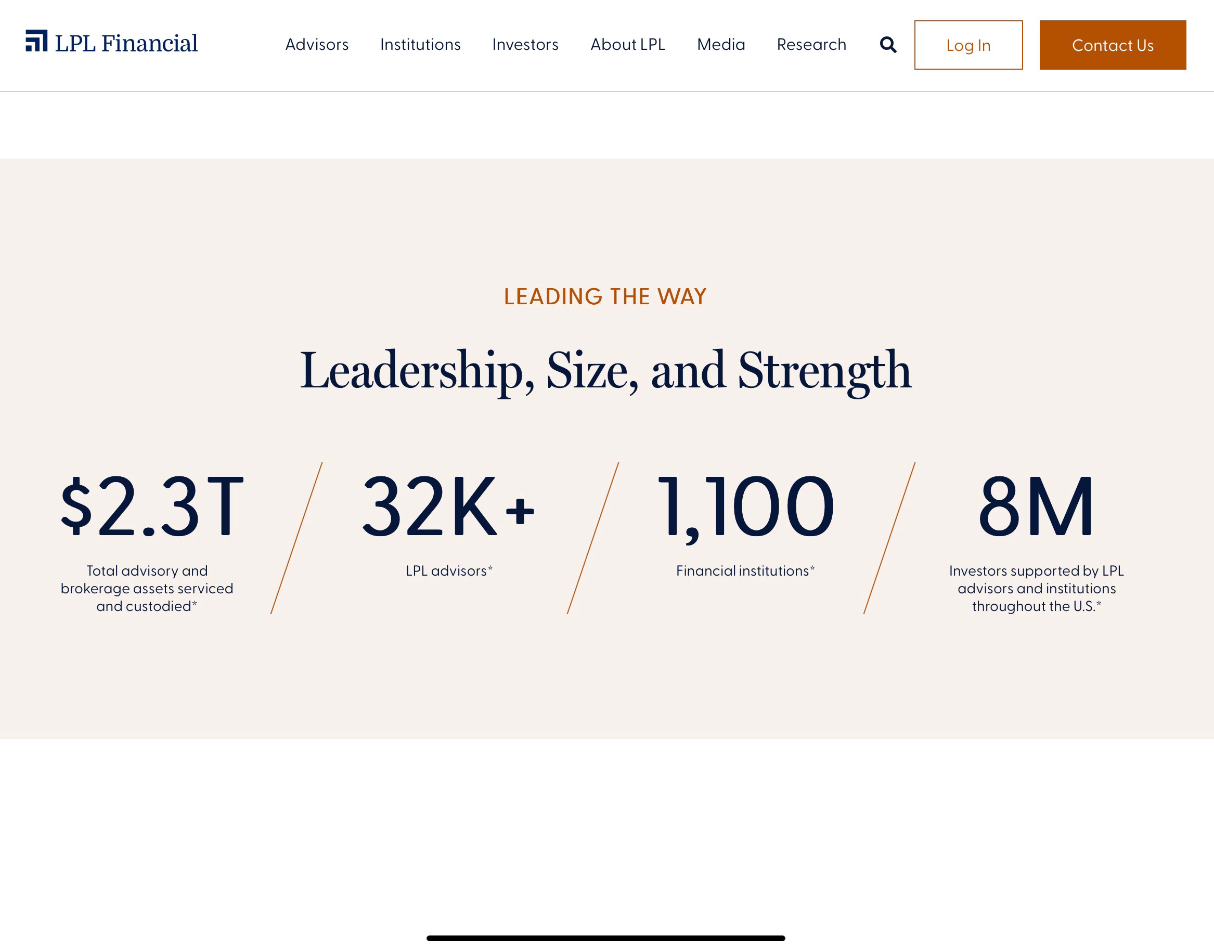Click the Financial institutions caption

[x=745, y=570]
